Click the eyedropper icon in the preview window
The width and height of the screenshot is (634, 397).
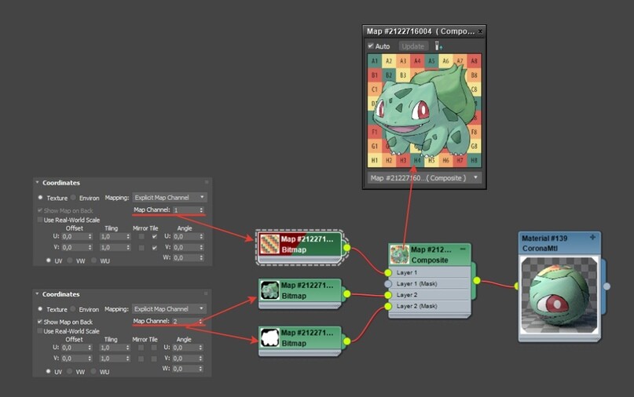438,46
